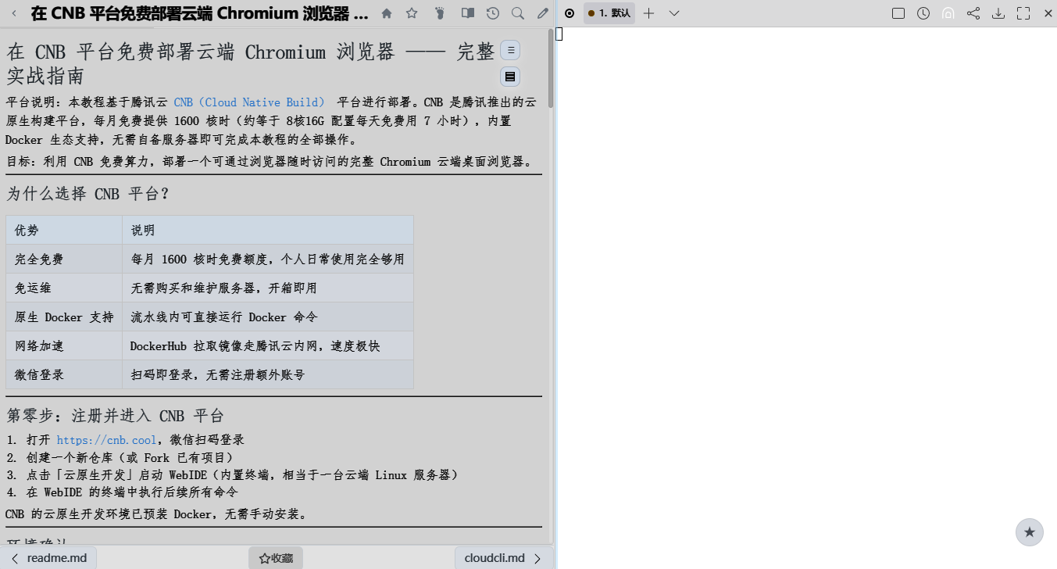1057x569 pixels.
Task: Click list item '创建一个新仓库(或 Fork 已有项目)'
Action: (x=130, y=457)
